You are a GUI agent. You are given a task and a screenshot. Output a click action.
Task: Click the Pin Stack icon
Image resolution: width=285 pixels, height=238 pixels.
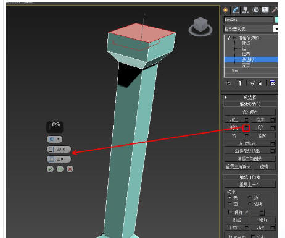coord(228,83)
